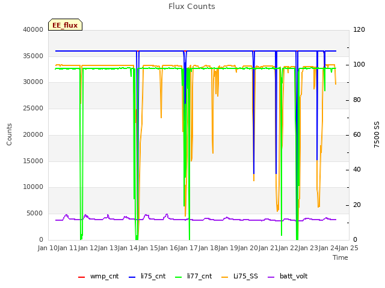The width and height of the screenshot is (385, 288).
Task: Click the Li75_SS legend entry
Action: 239,276
